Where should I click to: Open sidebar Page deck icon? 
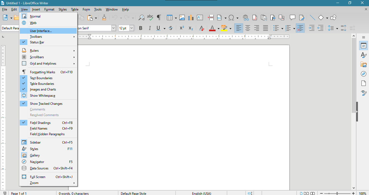click(x=364, y=83)
